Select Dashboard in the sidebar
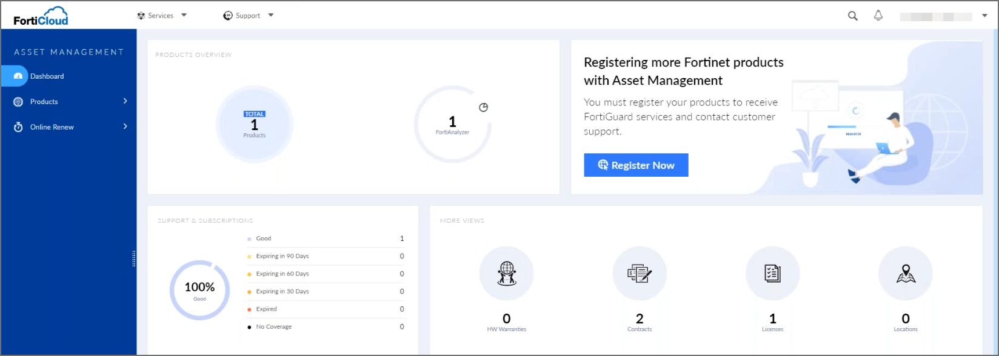 [47, 76]
